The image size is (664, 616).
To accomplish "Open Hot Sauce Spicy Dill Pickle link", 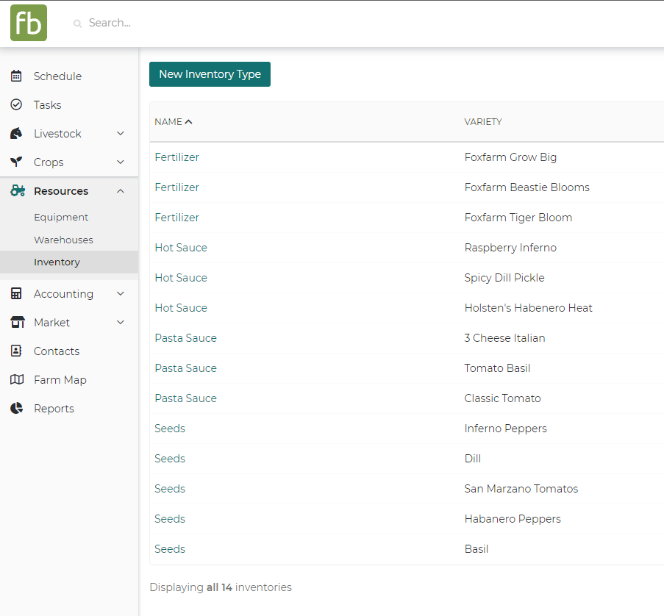I will pos(181,278).
